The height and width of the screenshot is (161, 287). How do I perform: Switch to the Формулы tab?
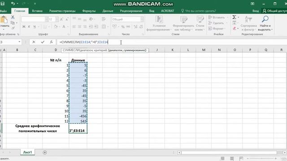(89, 11)
